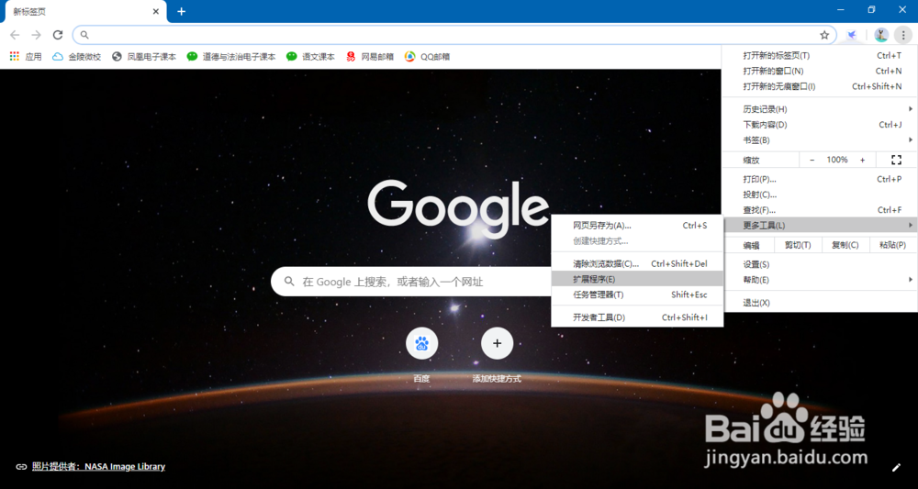Open the 金陵微校 bookmark
Image resolution: width=918 pixels, height=489 pixels.
coord(77,57)
